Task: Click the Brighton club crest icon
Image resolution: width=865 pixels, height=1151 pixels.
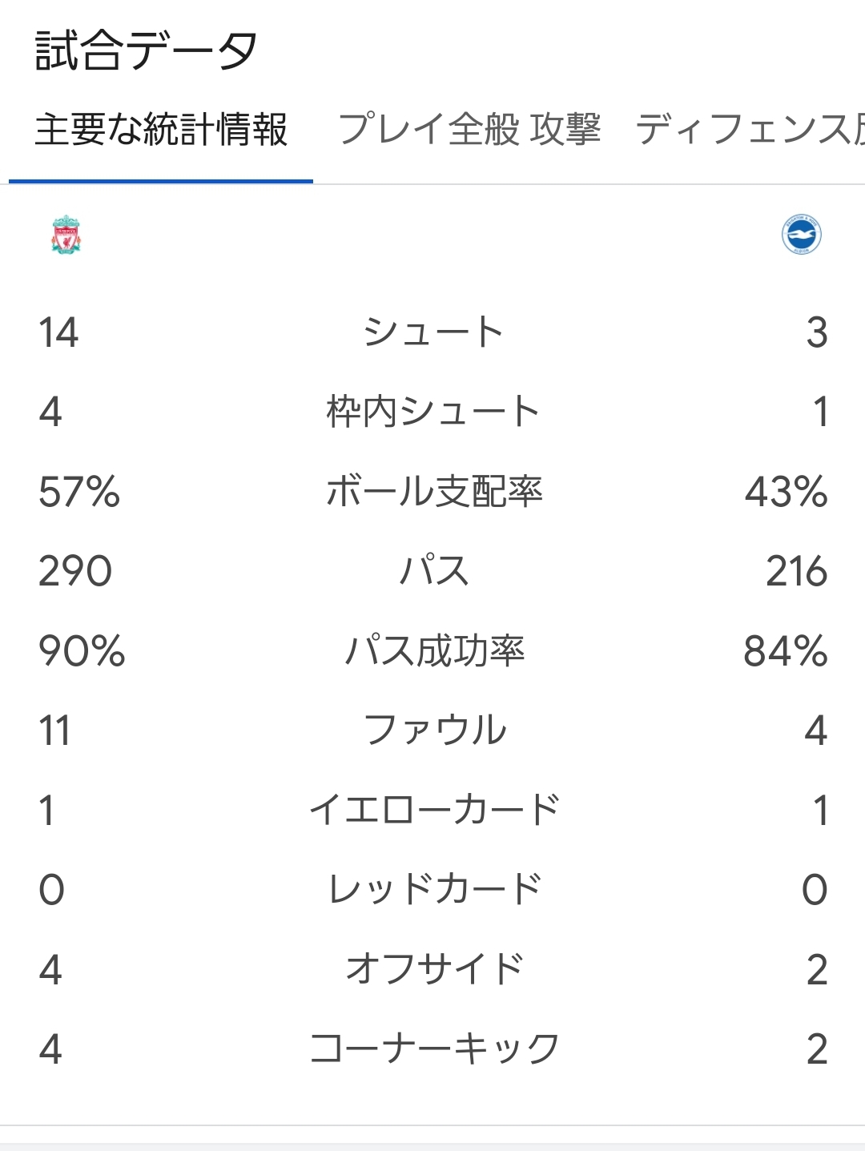Action: tap(801, 235)
